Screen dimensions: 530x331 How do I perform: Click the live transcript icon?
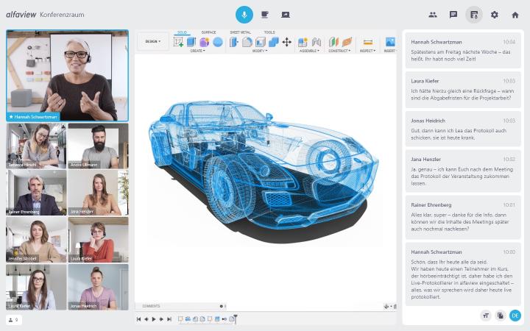coord(474,14)
